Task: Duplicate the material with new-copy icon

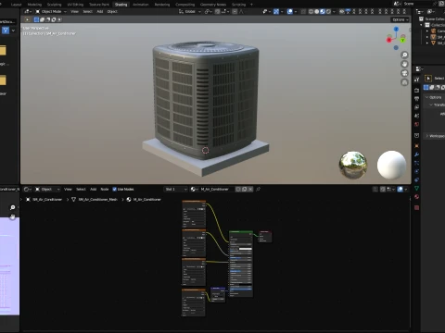Action: click(245, 189)
